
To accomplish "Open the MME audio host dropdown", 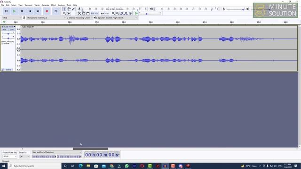I will [12, 18].
